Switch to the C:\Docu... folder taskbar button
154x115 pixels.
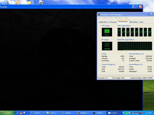[53, 113]
